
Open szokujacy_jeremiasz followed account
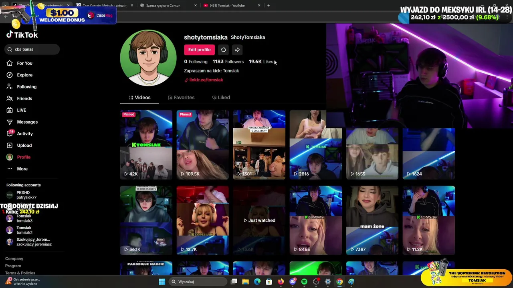coord(30,242)
